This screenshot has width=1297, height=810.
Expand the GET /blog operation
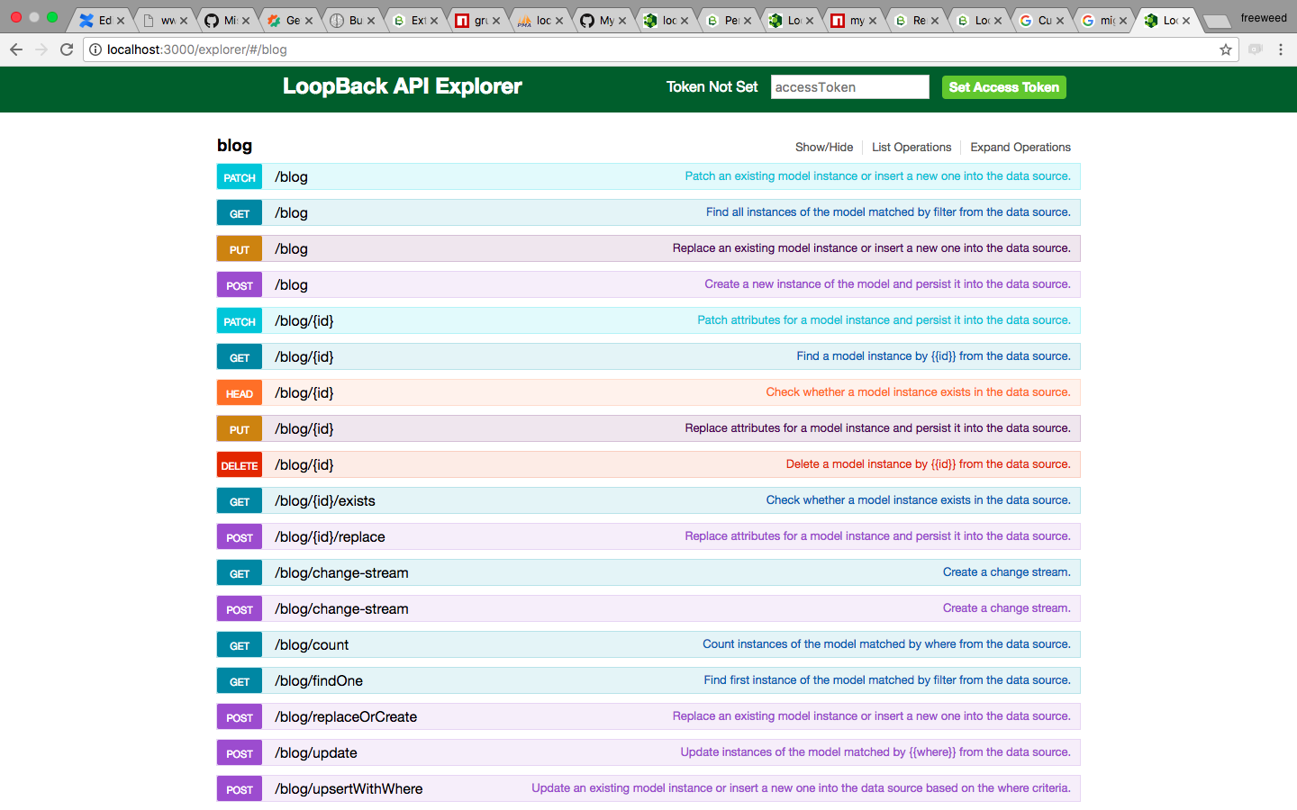coord(648,212)
